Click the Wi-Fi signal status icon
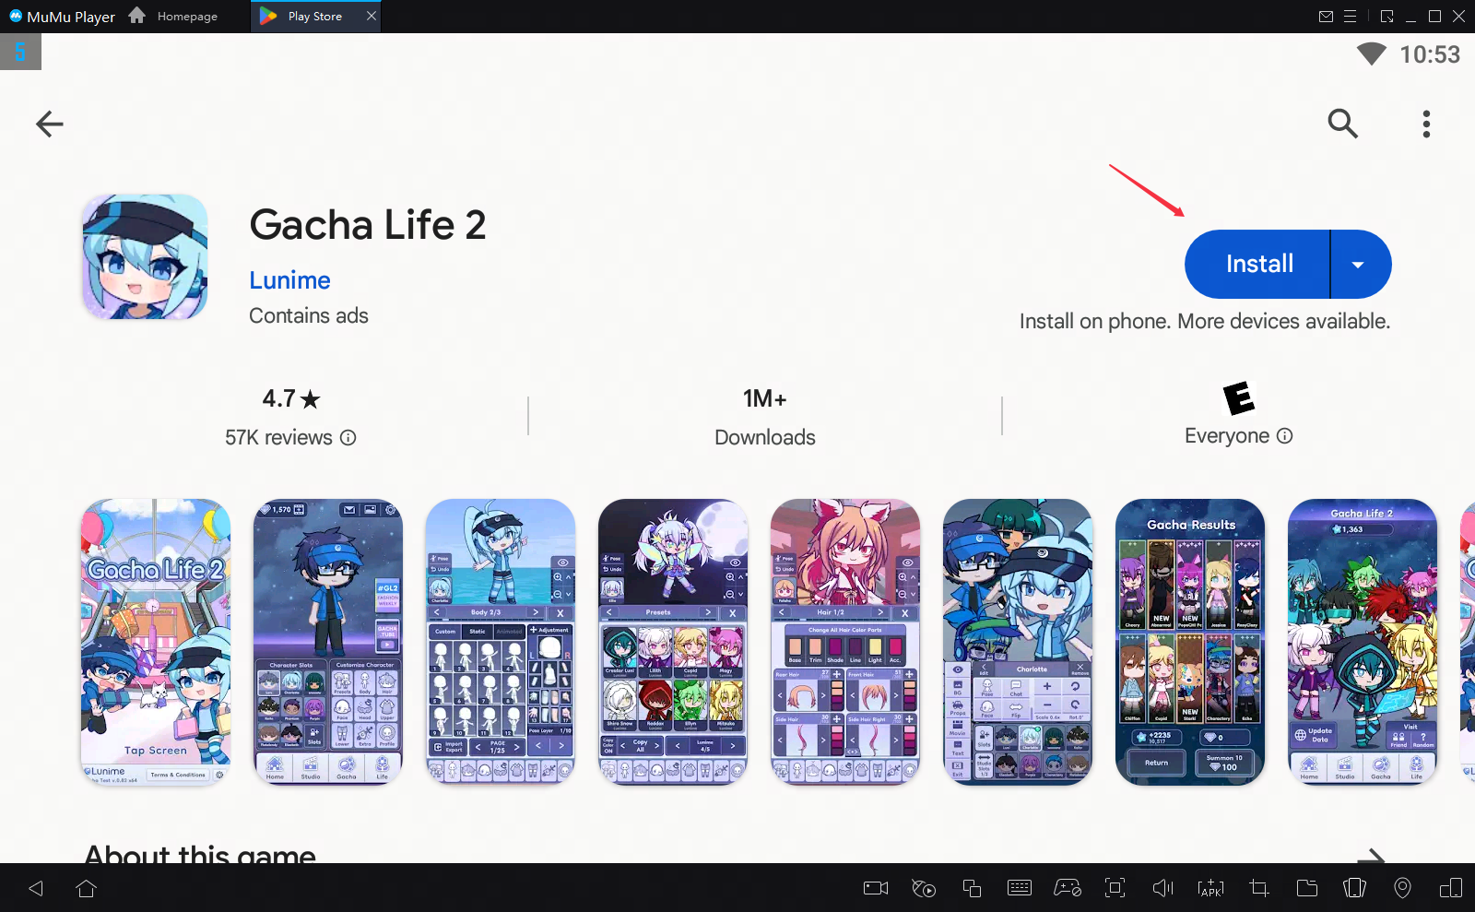 coord(1371,54)
